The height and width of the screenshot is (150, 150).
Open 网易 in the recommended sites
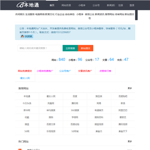[x=99, y=103]
